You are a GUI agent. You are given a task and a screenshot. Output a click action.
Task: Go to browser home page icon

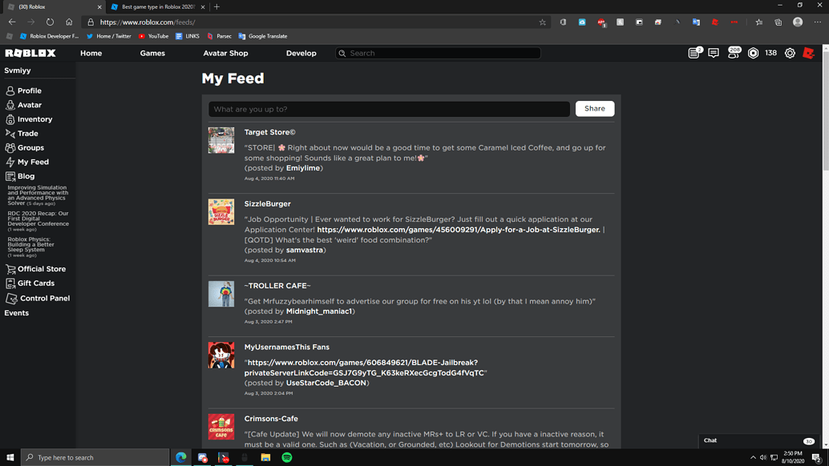coord(69,22)
